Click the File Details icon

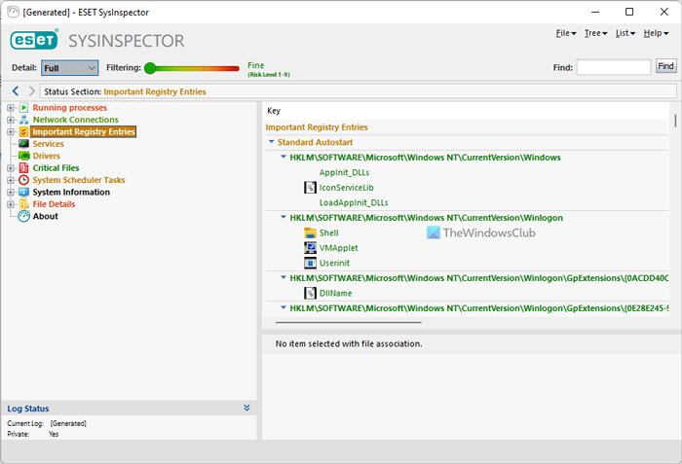(x=24, y=204)
